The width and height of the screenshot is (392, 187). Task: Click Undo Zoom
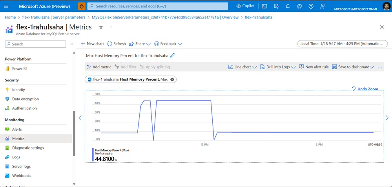pos(365,89)
